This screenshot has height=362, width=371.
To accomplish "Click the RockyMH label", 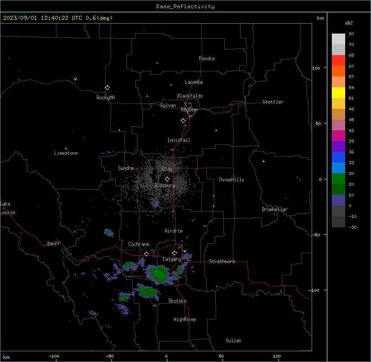I will coord(105,98).
